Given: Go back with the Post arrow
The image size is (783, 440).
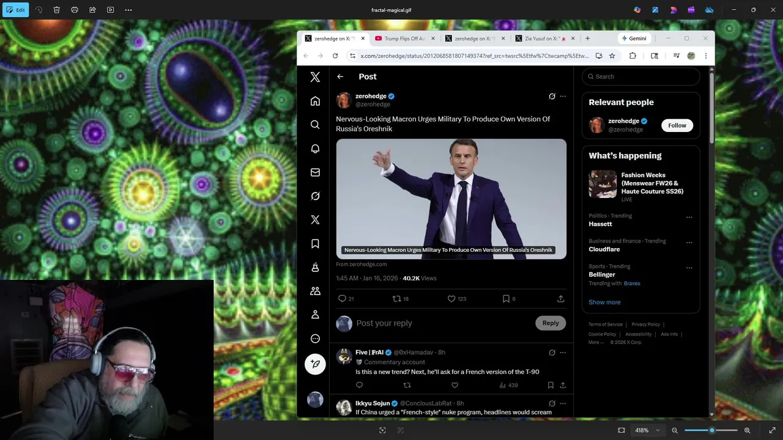Looking at the screenshot, I should [340, 76].
